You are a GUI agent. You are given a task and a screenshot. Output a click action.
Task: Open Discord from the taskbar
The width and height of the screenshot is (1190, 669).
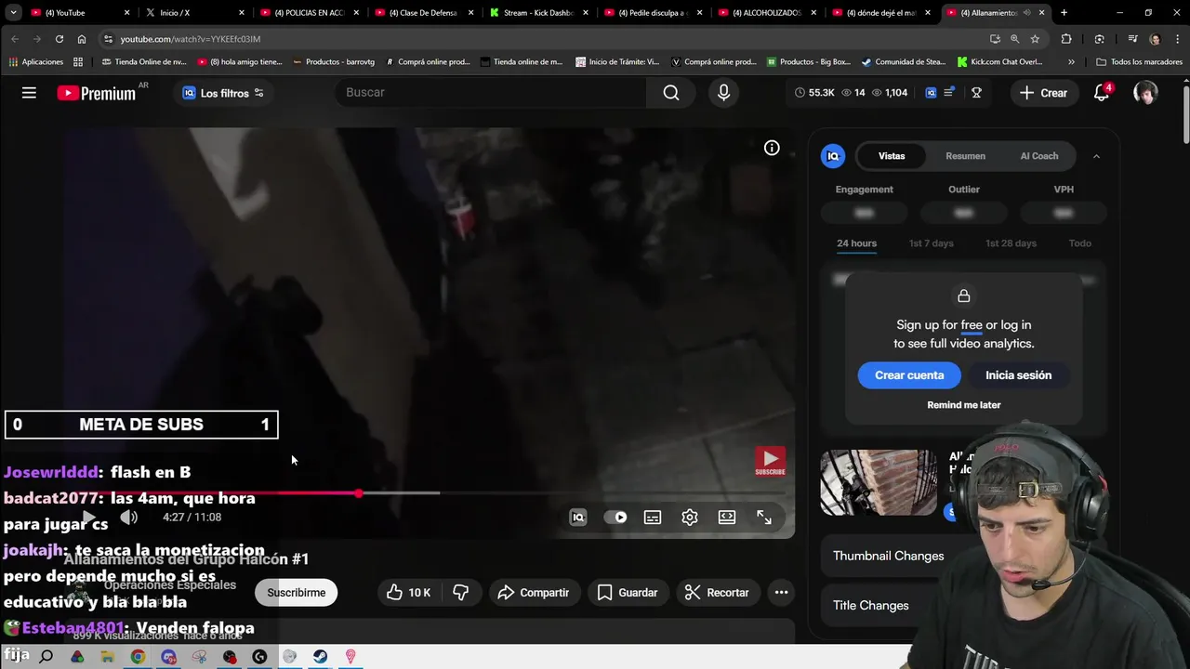pos(168,657)
